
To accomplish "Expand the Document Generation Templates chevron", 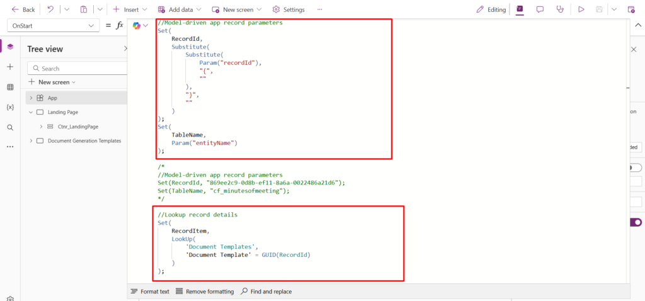I will pyautogui.click(x=31, y=140).
